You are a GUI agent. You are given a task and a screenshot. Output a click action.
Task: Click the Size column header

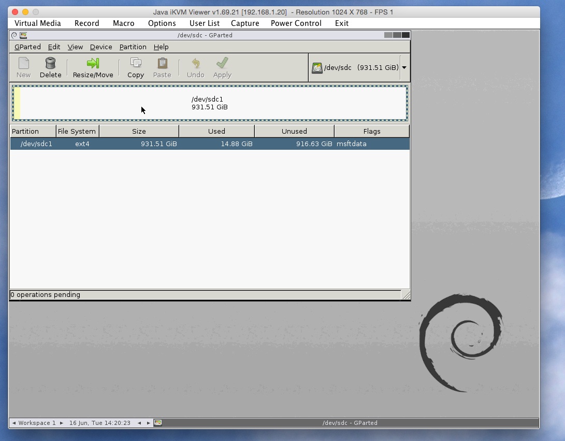click(x=139, y=131)
